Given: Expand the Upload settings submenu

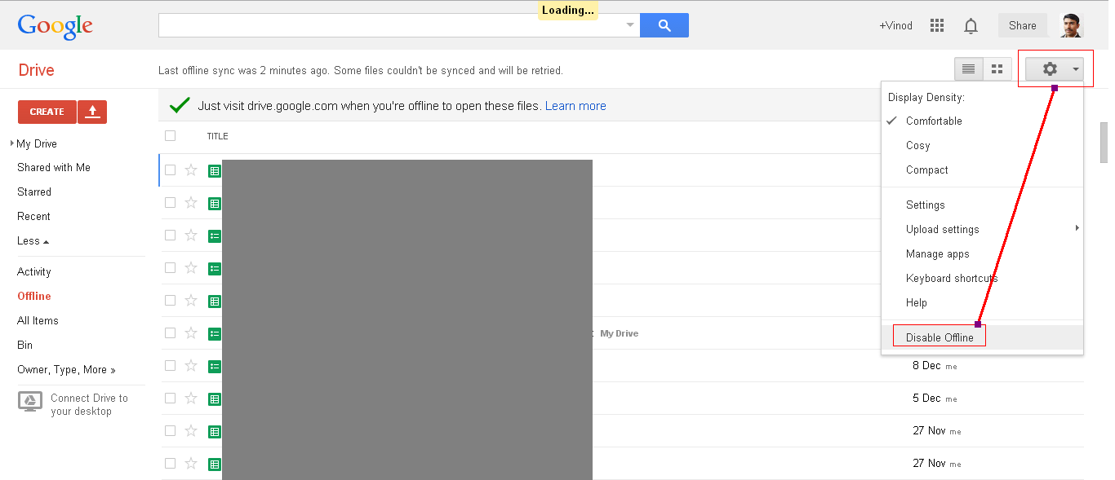Looking at the screenshot, I should coord(943,229).
